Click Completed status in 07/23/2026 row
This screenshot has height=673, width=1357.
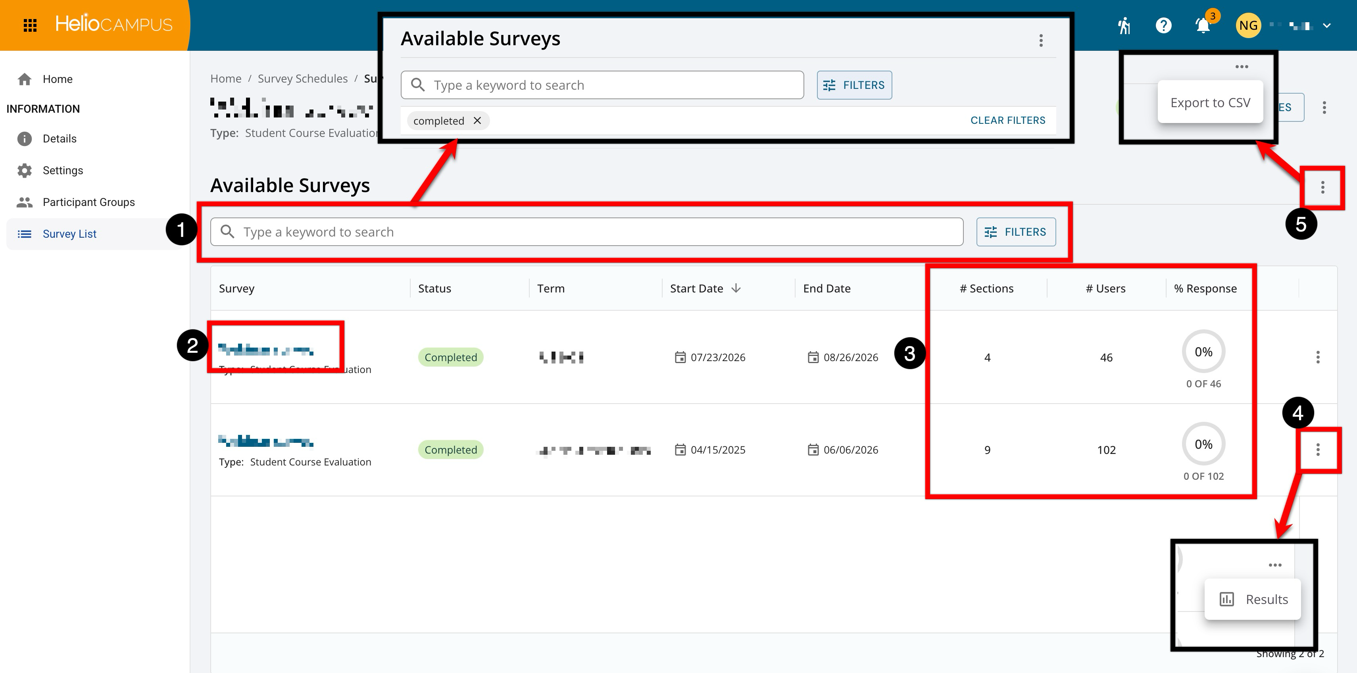(x=450, y=357)
